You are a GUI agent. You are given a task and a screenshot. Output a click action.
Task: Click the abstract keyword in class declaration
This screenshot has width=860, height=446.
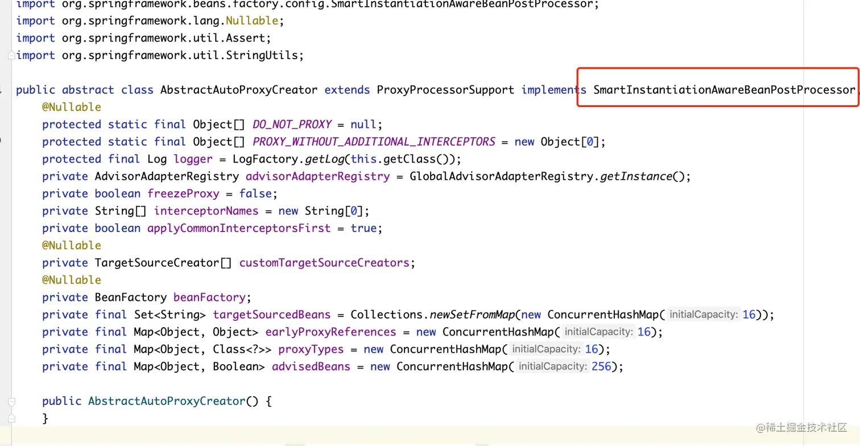pos(88,90)
